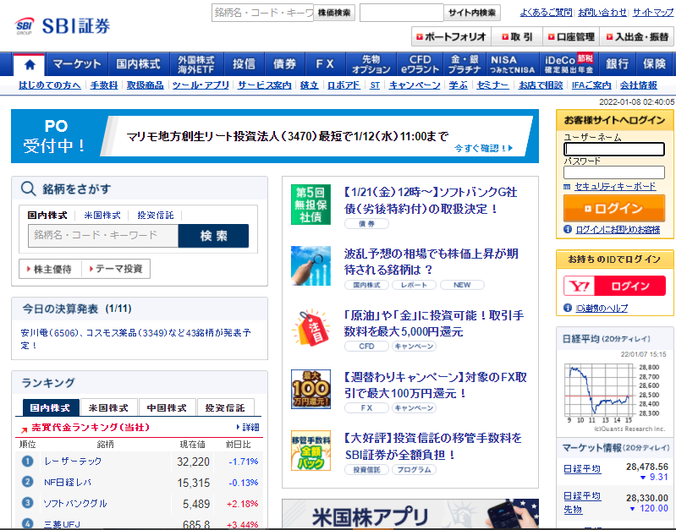Click 株主優待 button
The width and height of the screenshot is (676, 530).
50,269
